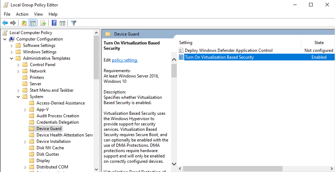
Task: Click the Filter funnel toolbar icon
Action: [74, 23]
